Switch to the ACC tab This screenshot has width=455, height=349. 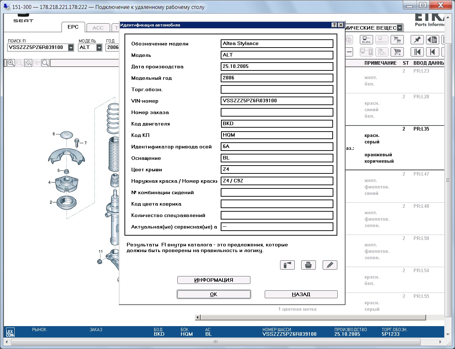[x=98, y=28]
